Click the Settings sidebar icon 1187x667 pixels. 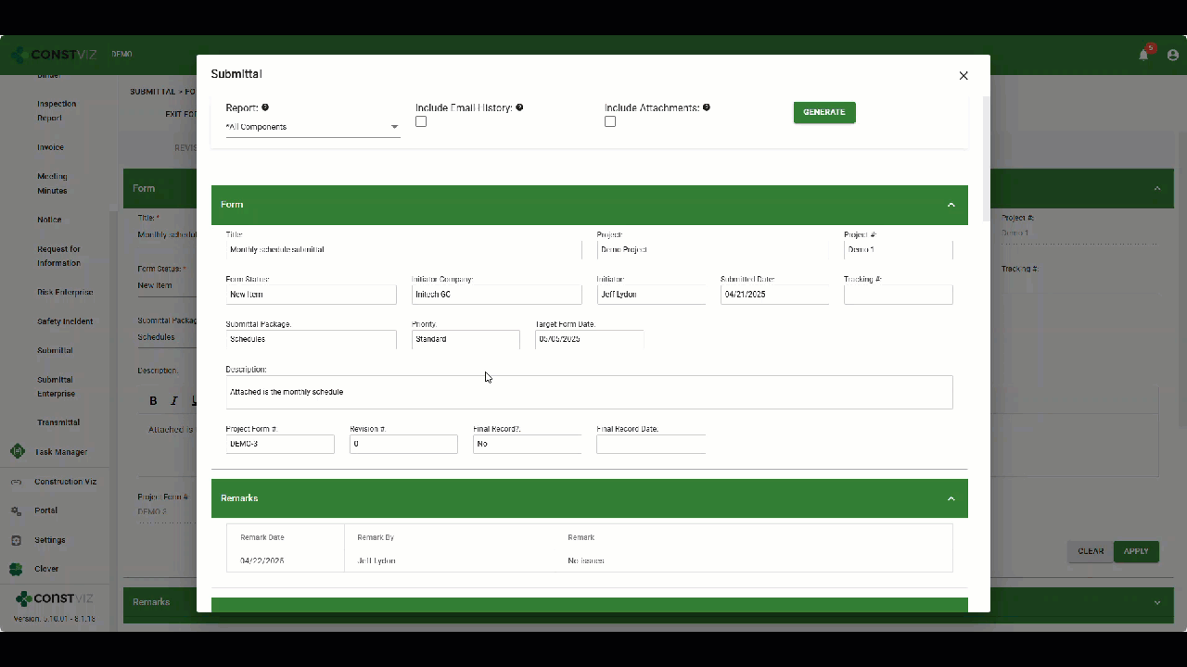(x=16, y=540)
